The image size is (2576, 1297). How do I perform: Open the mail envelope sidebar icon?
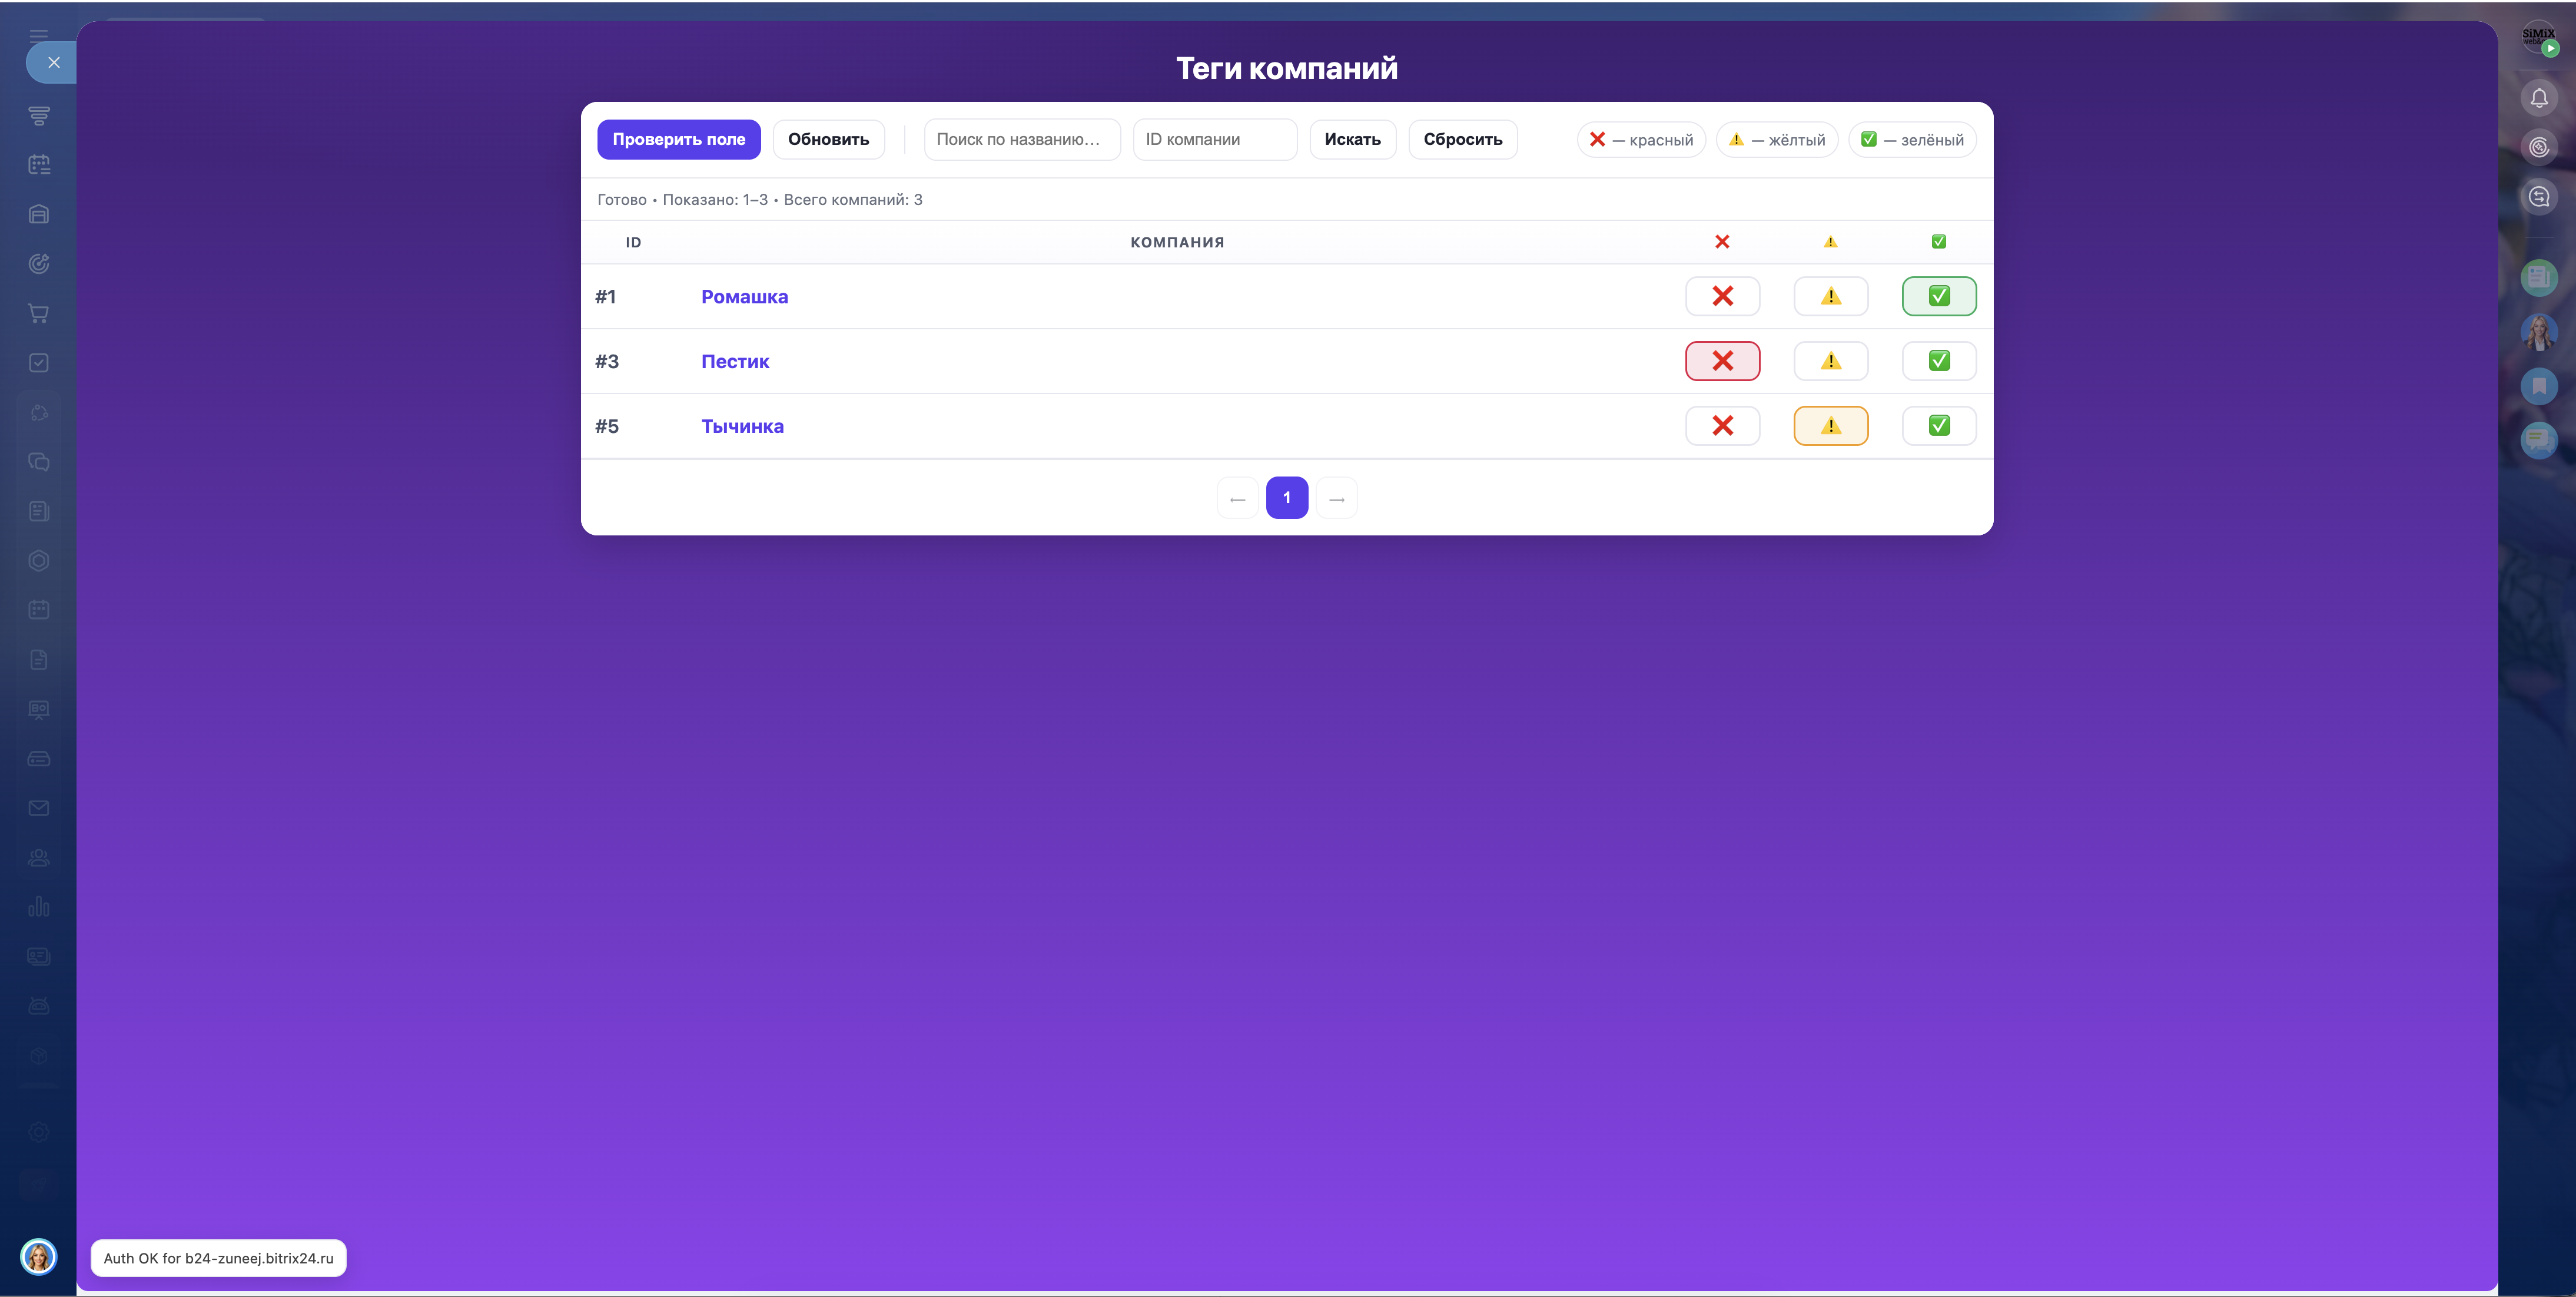click(39, 808)
